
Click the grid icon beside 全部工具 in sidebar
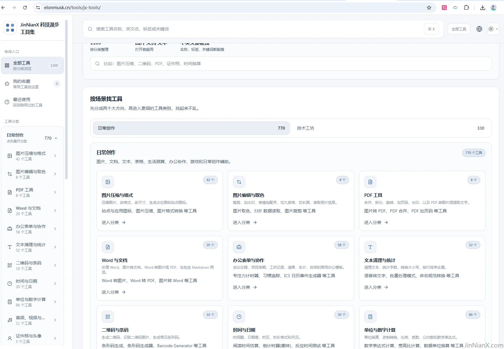coord(7,65)
